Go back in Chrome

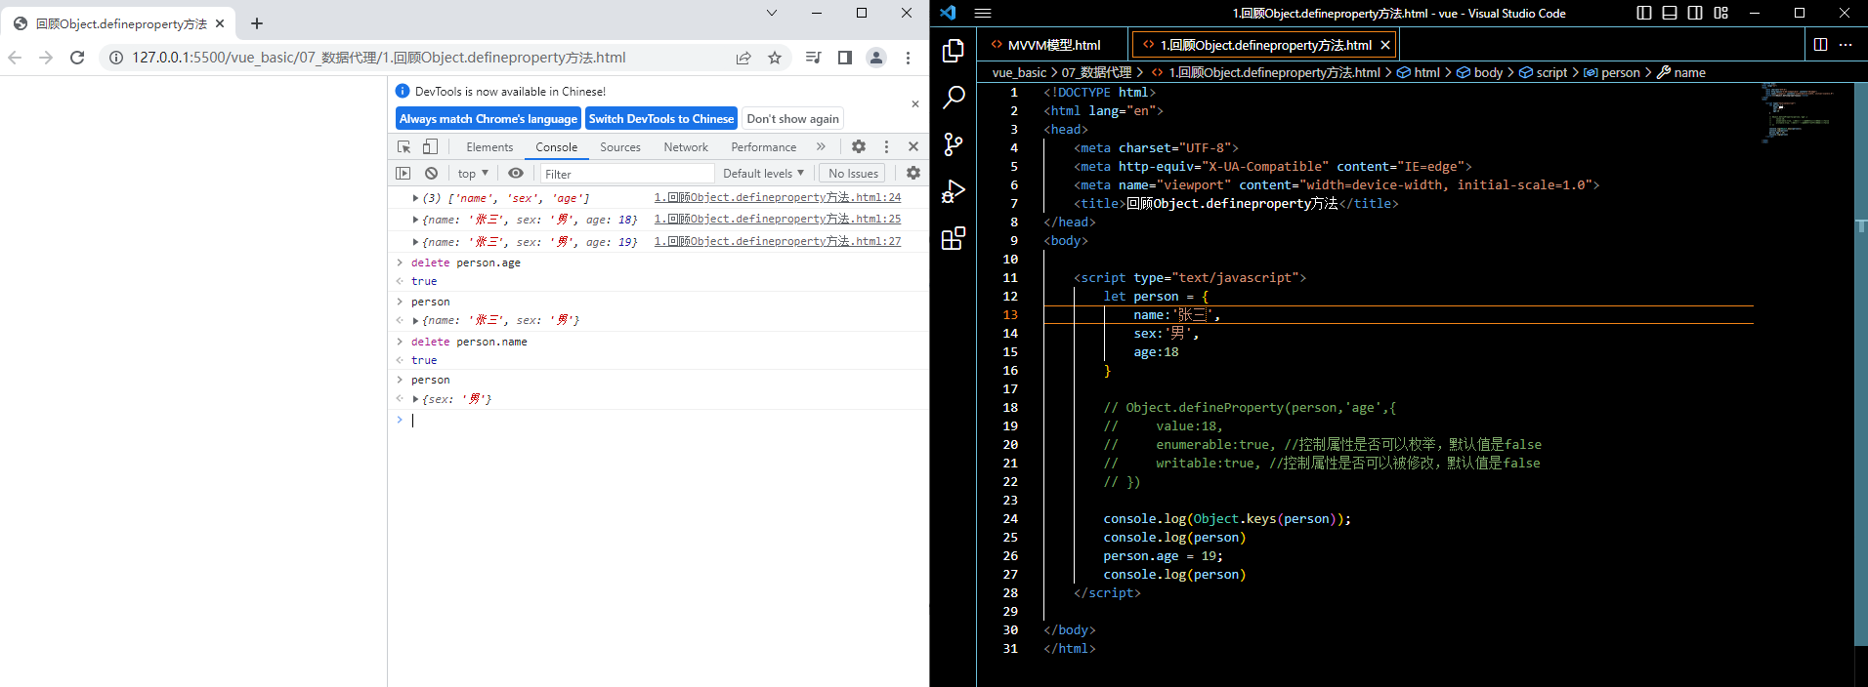[15, 58]
